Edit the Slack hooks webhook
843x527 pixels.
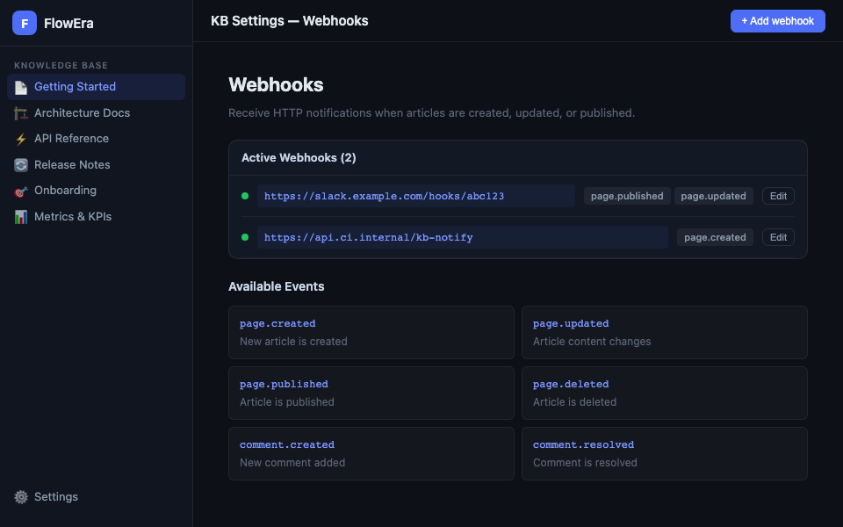[x=778, y=196]
